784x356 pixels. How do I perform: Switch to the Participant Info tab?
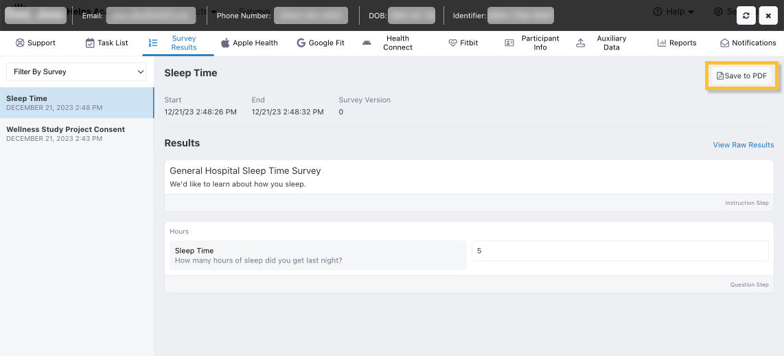click(x=540, y=43)
